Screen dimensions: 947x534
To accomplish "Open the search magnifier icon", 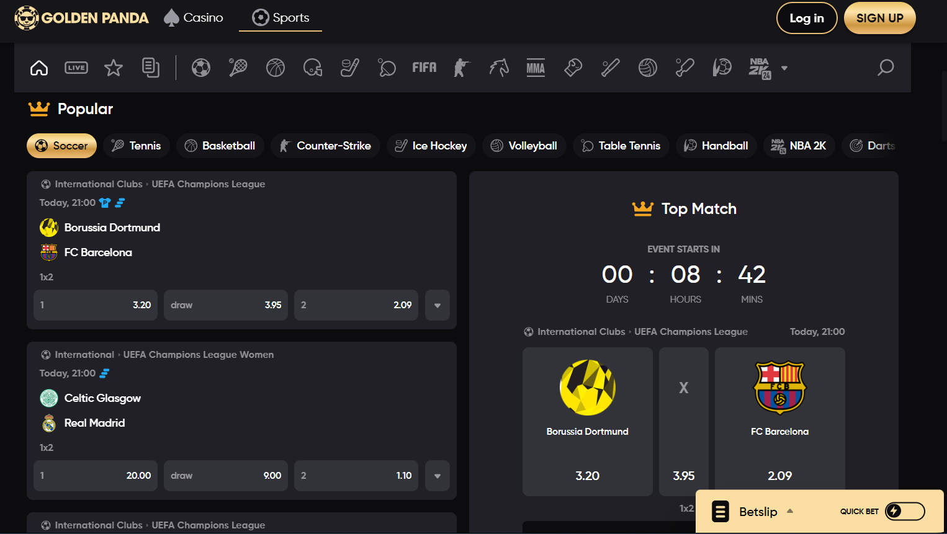I will pos(886,68).
